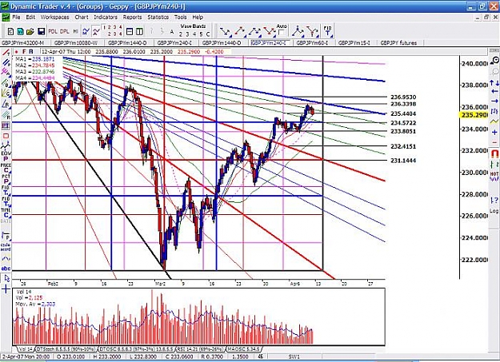Viewport: 500px width, 362px height.
Task: Toggle the Auto checkbox in the toolbar
Action: pos(282,33)
